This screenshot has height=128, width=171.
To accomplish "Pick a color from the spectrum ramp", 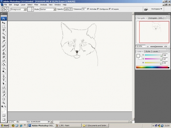I will pyautogui.click(x=152, y=67).
